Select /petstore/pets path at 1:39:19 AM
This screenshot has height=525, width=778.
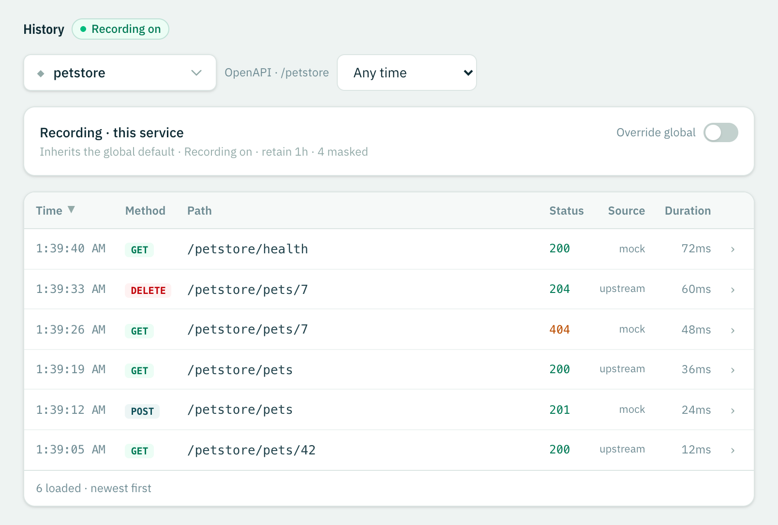[240, 370]
